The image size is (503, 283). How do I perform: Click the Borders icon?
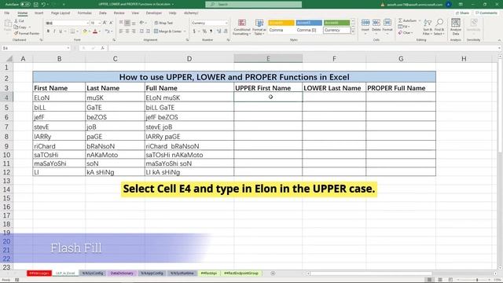click(72, 31)
